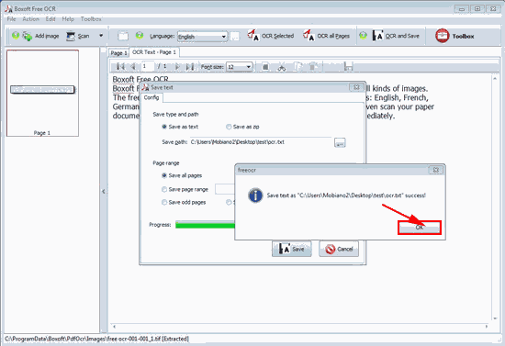Start scanning with the Scan button
505x346 pixels.
78,36
